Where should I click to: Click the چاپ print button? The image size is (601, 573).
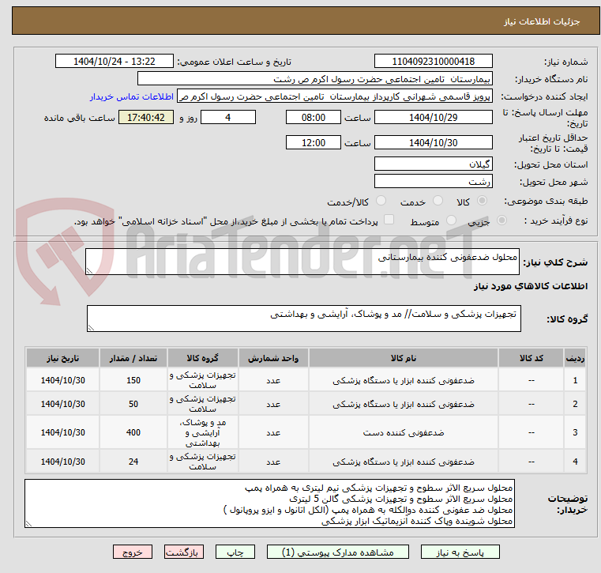click(235, 552)
